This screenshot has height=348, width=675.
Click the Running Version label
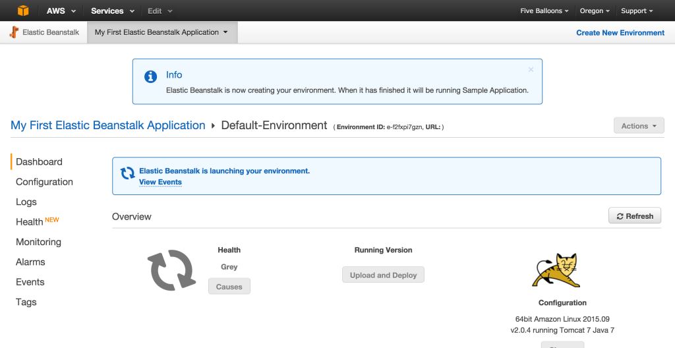[383, 250]
